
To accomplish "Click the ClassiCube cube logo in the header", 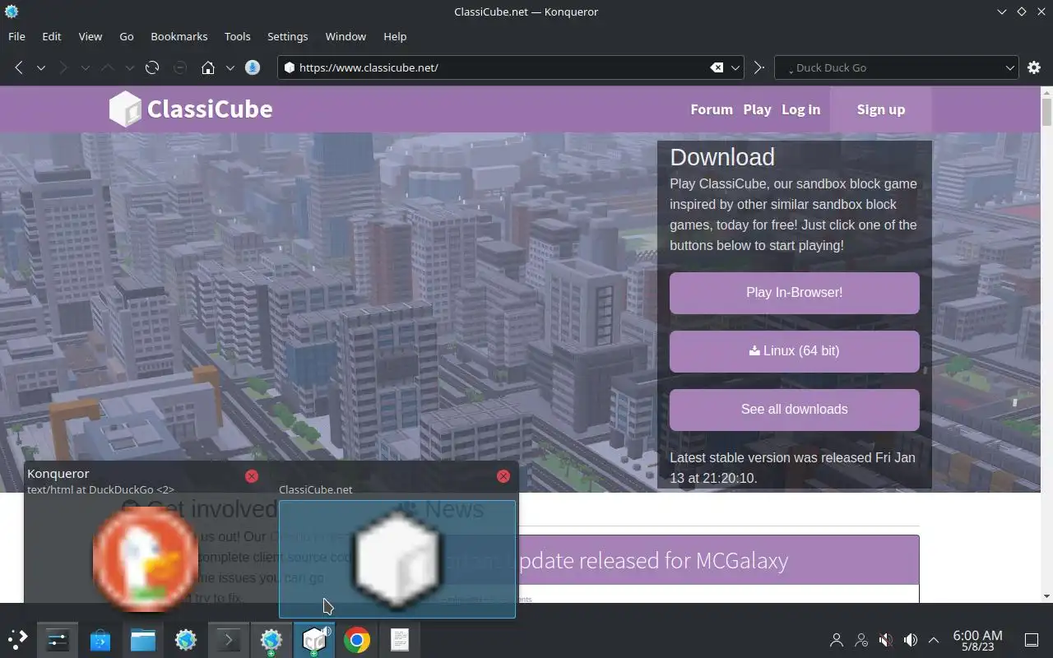I will (x=125, y=109).
